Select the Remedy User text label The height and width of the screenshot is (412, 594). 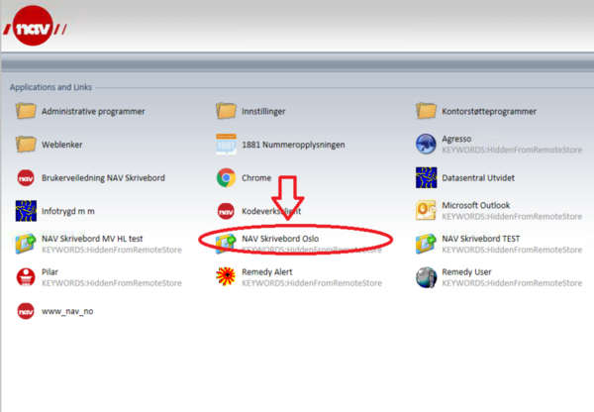466,272
